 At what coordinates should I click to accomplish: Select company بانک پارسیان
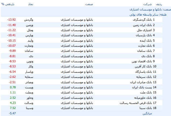point(144,35)
